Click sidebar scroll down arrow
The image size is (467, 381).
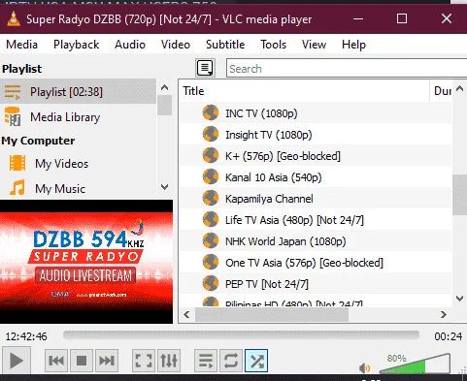click(x=164, y=187)
